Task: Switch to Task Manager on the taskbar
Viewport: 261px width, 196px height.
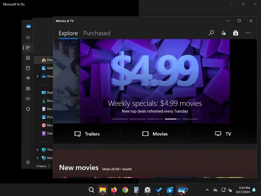Action: pos(181,190)
